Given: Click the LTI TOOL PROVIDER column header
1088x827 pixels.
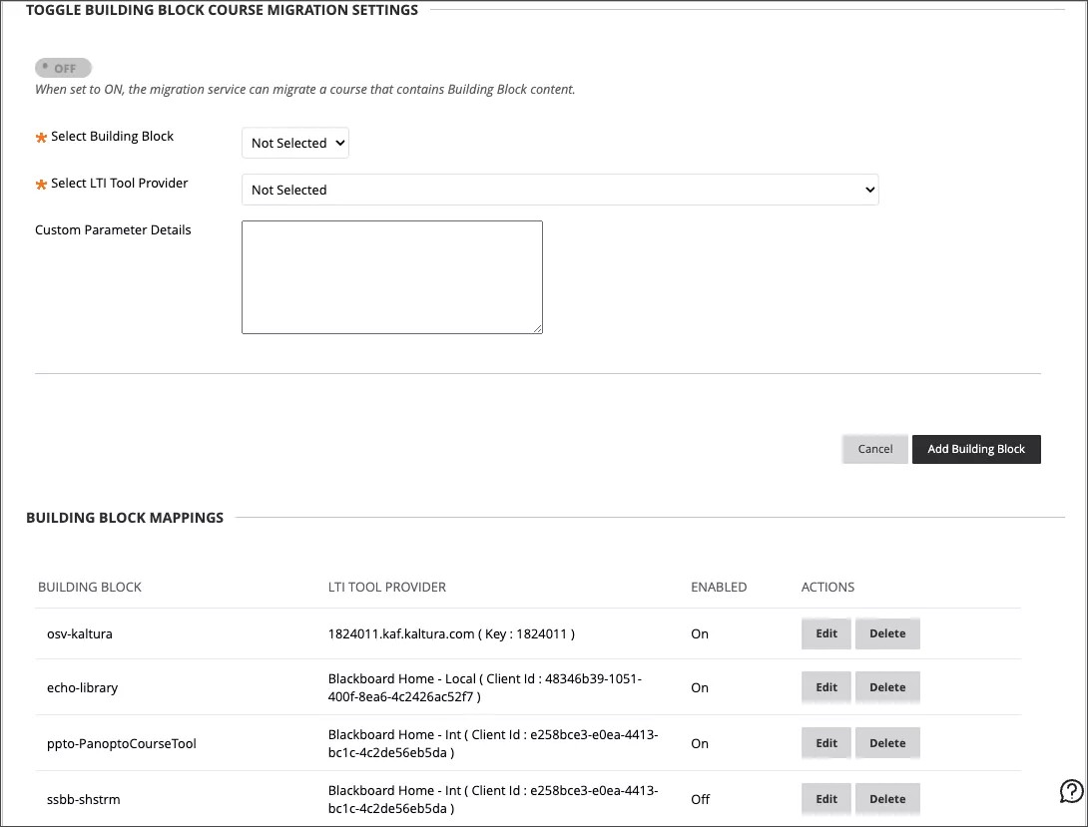Looking at the screenshot, I should (386, 587).
